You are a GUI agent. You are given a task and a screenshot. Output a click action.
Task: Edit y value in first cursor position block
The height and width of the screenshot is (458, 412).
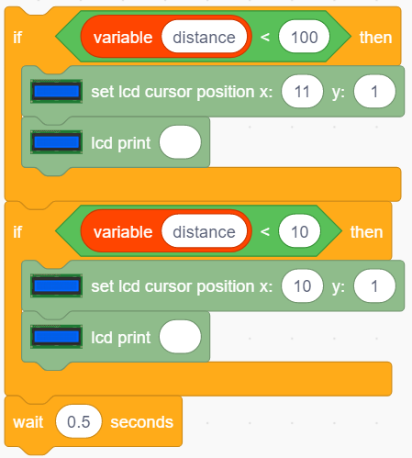tap(374, 92)
